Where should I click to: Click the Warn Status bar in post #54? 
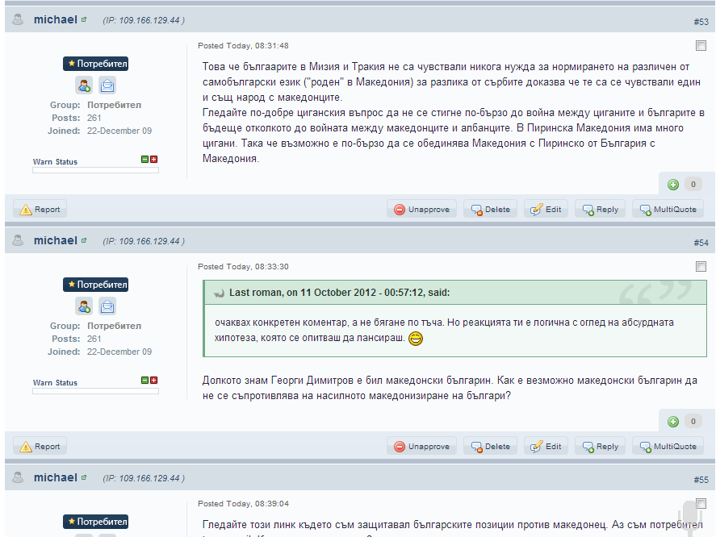95,391
